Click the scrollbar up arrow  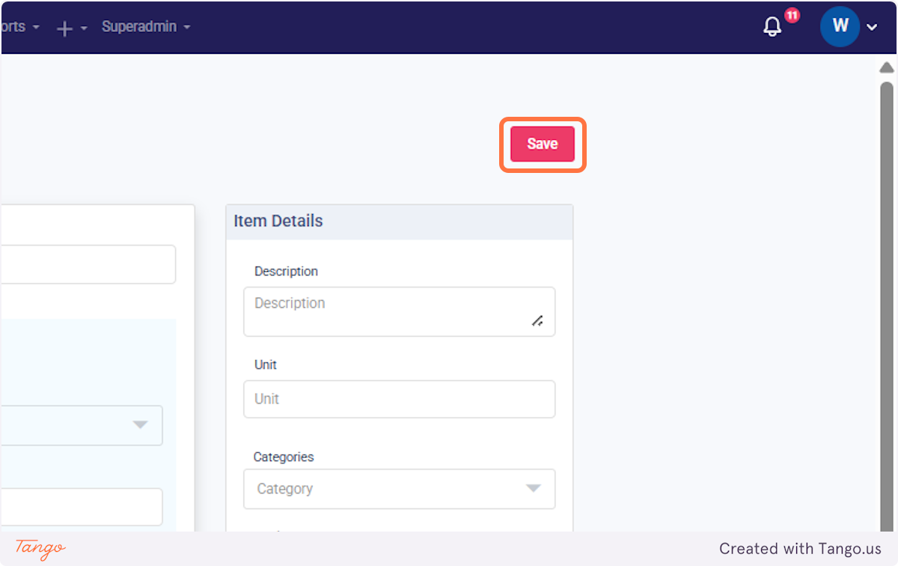coord(887,67)
